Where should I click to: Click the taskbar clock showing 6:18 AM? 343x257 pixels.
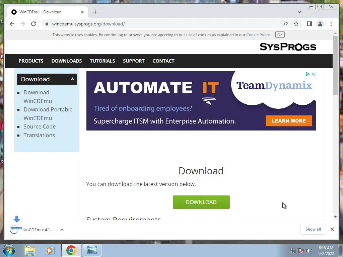[326, 251]
